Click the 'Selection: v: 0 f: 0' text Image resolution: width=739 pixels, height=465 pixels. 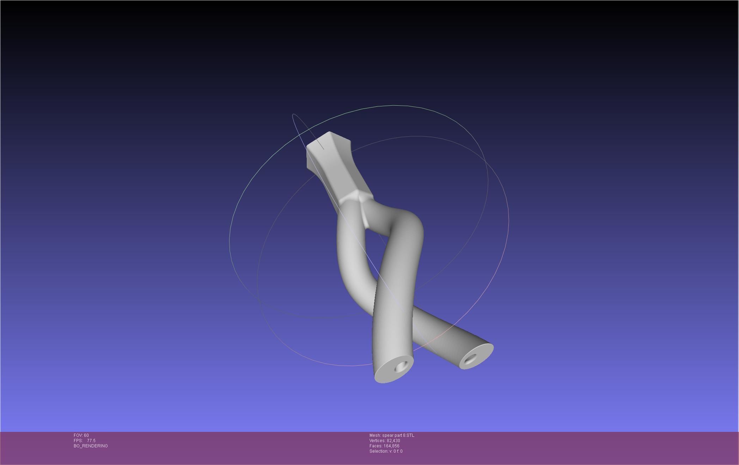(x=386, y=451)
